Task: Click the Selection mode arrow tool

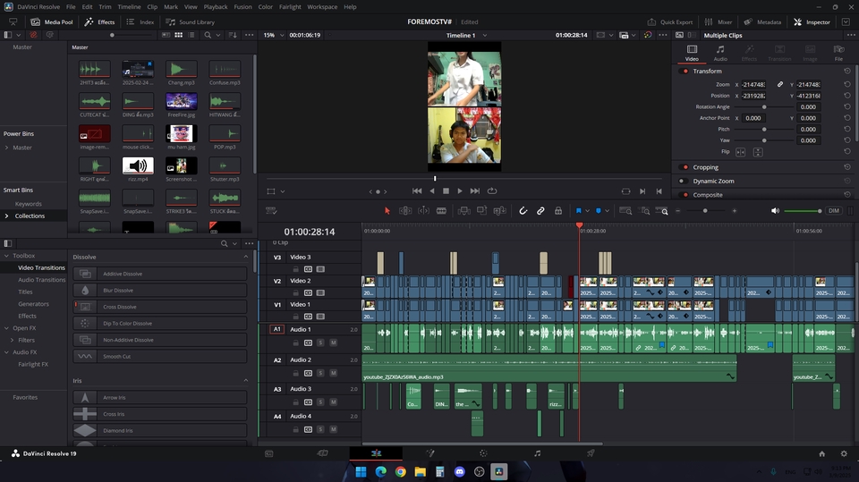Action: [x=387, y=211]
